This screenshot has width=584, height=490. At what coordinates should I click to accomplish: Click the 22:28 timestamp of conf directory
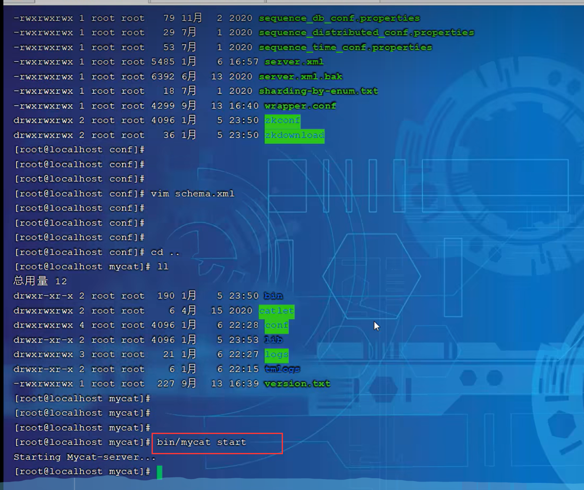point(244,325)
